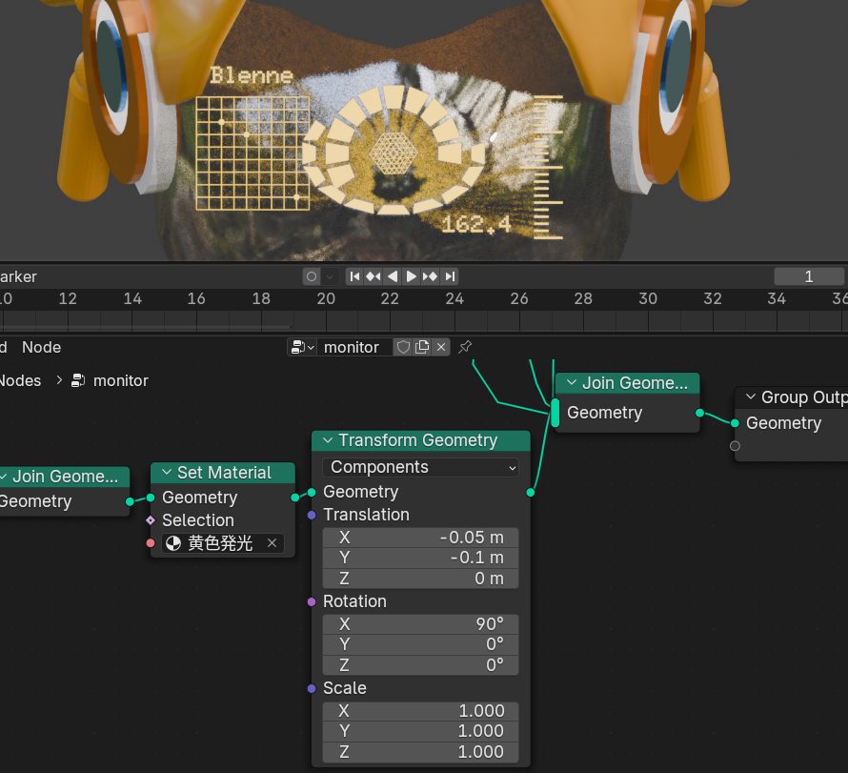Play the animation forward
Viewport: 848px width, 773px height.
pyautogui.click(x=411, y=276)
